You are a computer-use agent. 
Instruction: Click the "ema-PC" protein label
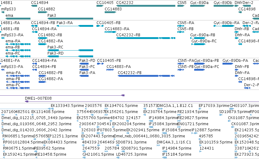click(13, 85)
